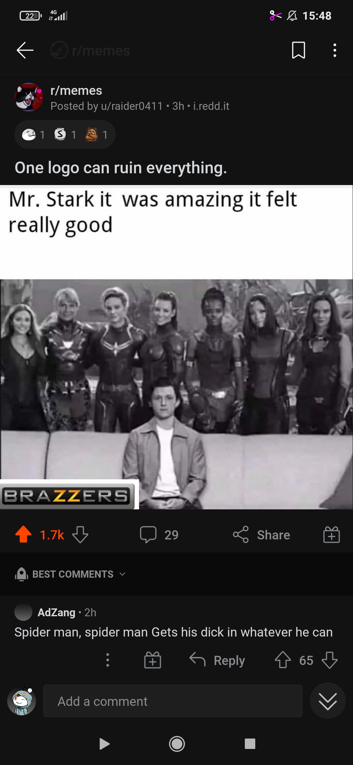The height and width of the screenshot is (765, 353).
Task: Give an award to the post
Action: [331, 535]
